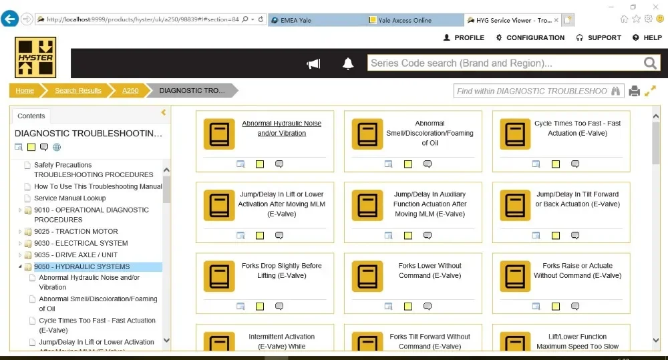
Task: Click the series code search magnifier
Action: pos(650,63)
